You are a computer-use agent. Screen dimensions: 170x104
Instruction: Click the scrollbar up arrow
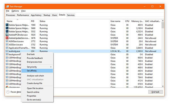[163, 21]
